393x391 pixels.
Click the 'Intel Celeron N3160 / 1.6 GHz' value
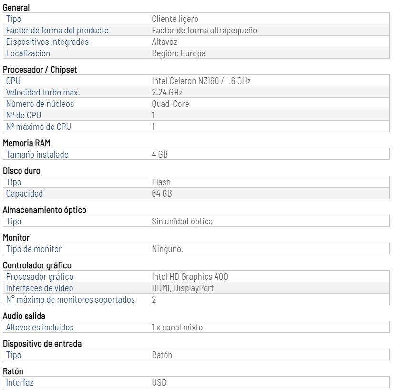(x=201, y=81)
